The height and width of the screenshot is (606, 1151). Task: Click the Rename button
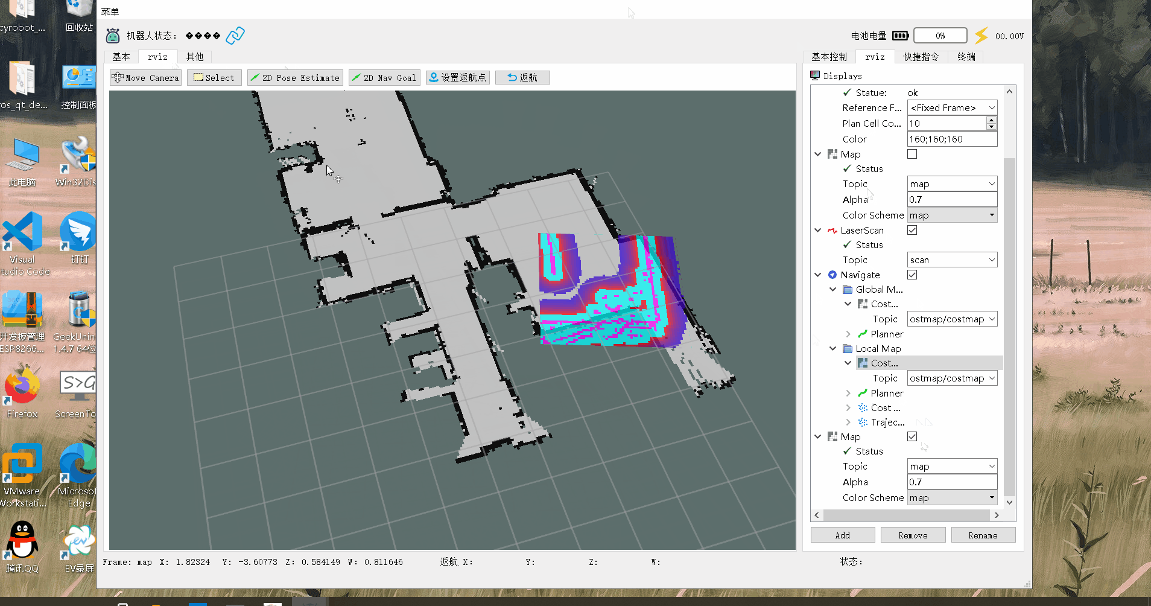point(983,535)
